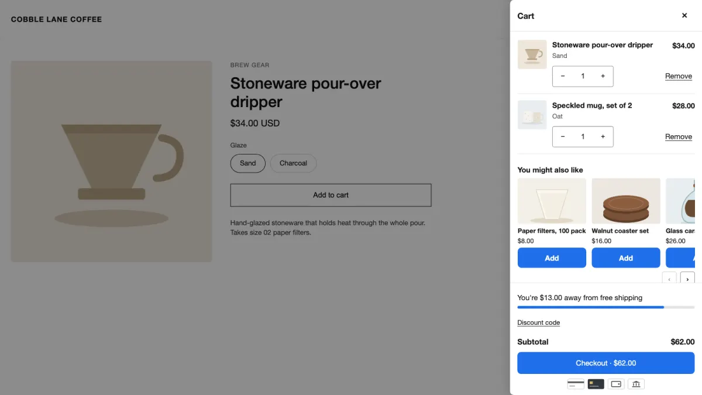Image resolution: width=702 pixels, height=395 pixels.
Task: Increase quantity of Speckled mug set
Action: pyautogui.click(x=603, y=136)
